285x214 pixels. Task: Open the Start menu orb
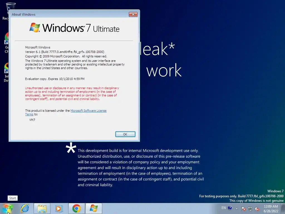(x=8, y=208)
